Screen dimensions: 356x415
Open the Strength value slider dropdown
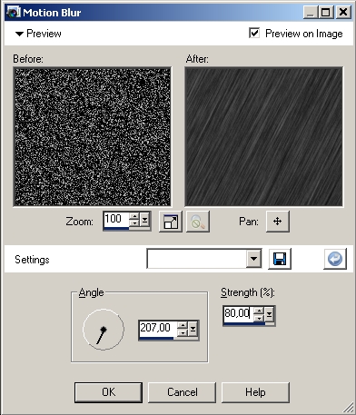[269, 314]
